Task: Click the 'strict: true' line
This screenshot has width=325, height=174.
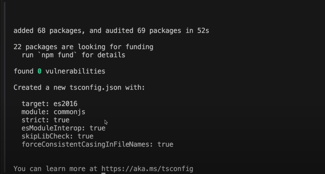Action: click(x=45, y=120)
